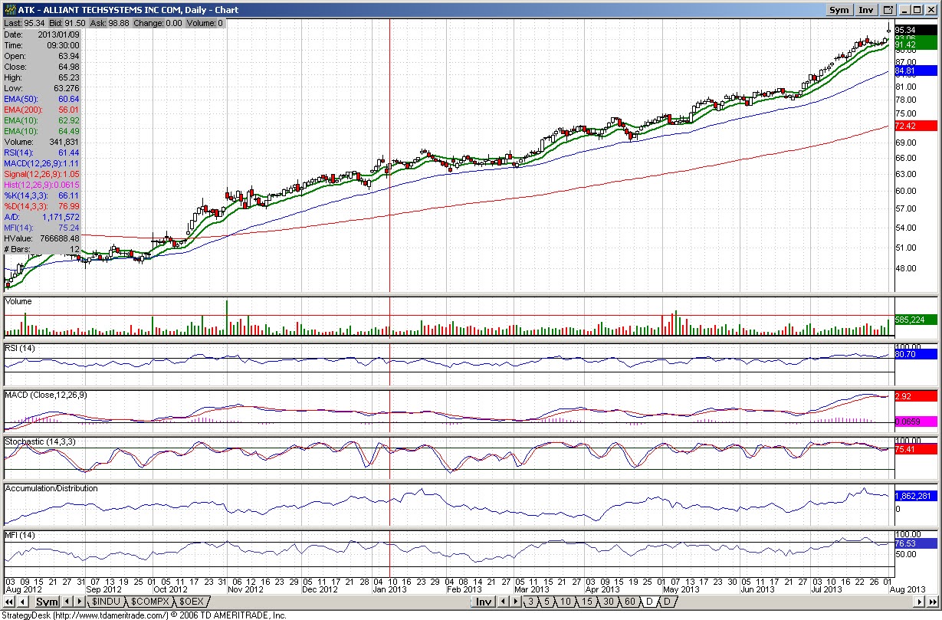This screenshot has width=942, height=620.
Task: Switch to the $INDU symbol tab
Action: pyautogui.click(x=106, y=602)
